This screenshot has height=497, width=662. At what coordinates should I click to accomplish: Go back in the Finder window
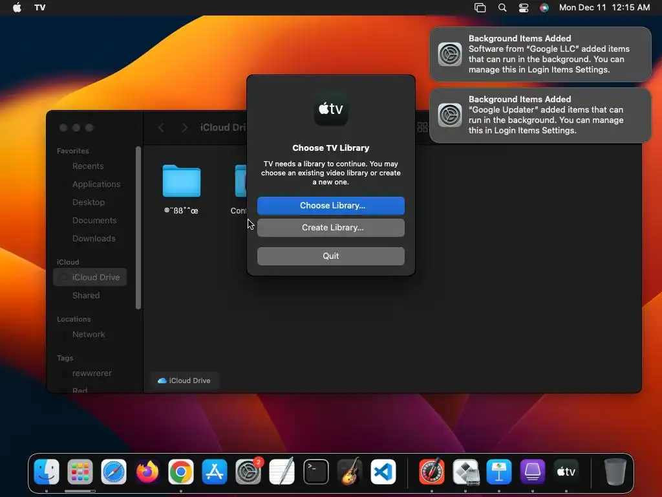[x=161, y=127]
